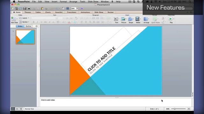The image size is (204, 114).
Task: Click the Open file toolbar icon
Action: coord(20,9)
